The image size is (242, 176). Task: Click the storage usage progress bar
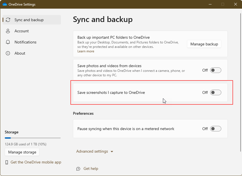point(33,138)
